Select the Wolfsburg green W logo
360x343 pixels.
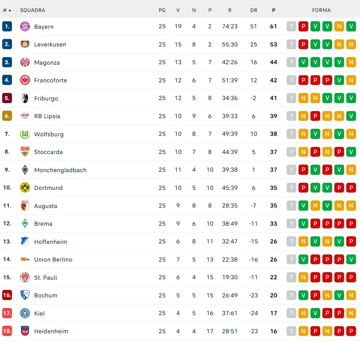[25, 134]
